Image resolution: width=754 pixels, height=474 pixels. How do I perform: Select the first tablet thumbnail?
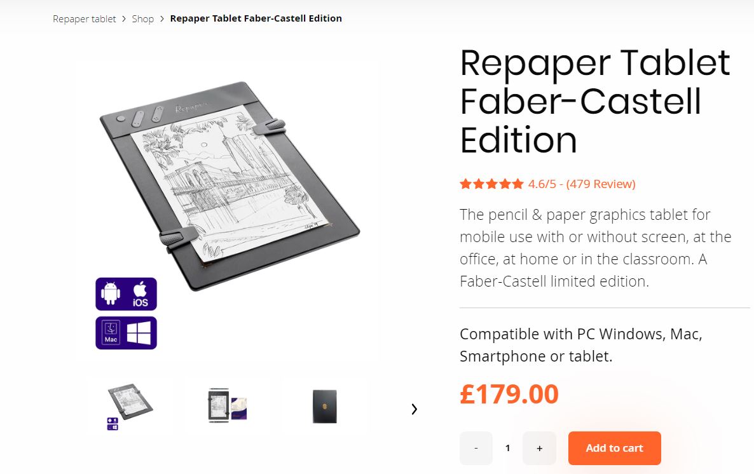click(129, 407)
